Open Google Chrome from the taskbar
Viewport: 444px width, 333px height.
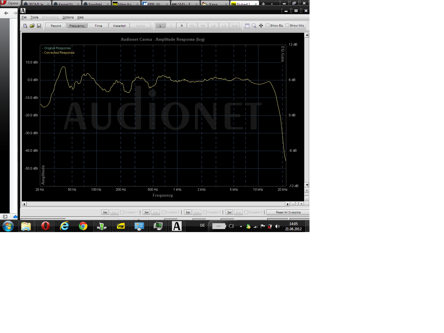pyautogui.click(x=83, y=226)
